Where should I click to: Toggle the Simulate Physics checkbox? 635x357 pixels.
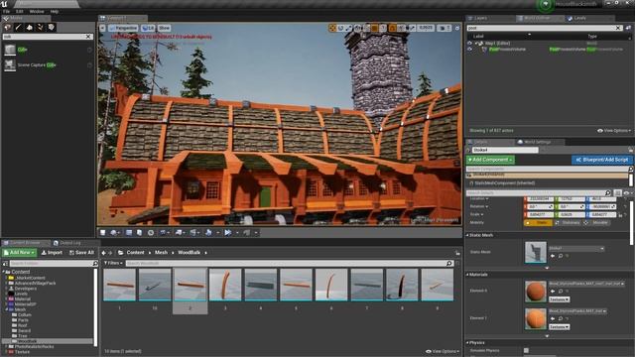coord(526,350)
